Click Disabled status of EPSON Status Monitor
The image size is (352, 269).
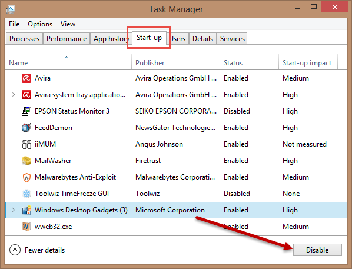point(237,111)
